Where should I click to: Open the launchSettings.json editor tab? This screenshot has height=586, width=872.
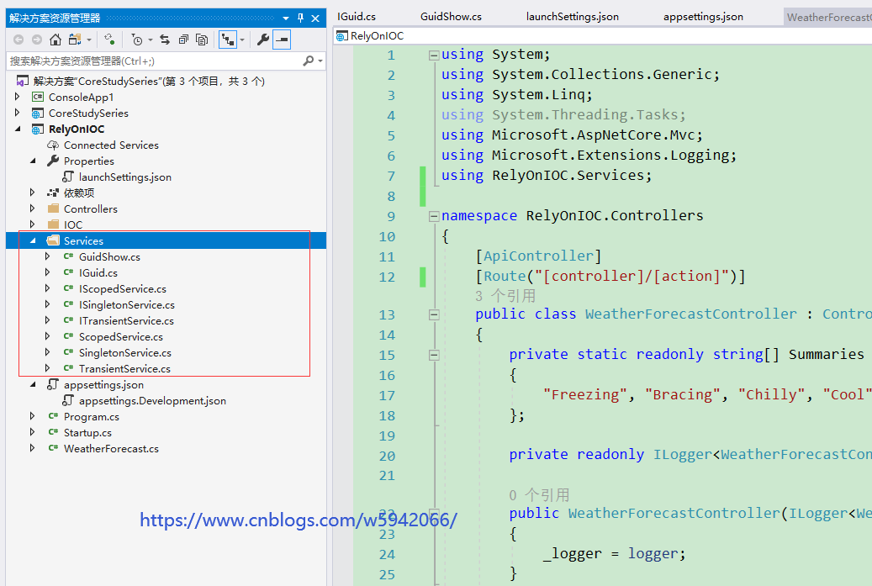[x=572, y=17]
